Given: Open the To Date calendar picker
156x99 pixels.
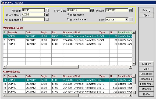Looking at the screenshot, I should point(130,10).
